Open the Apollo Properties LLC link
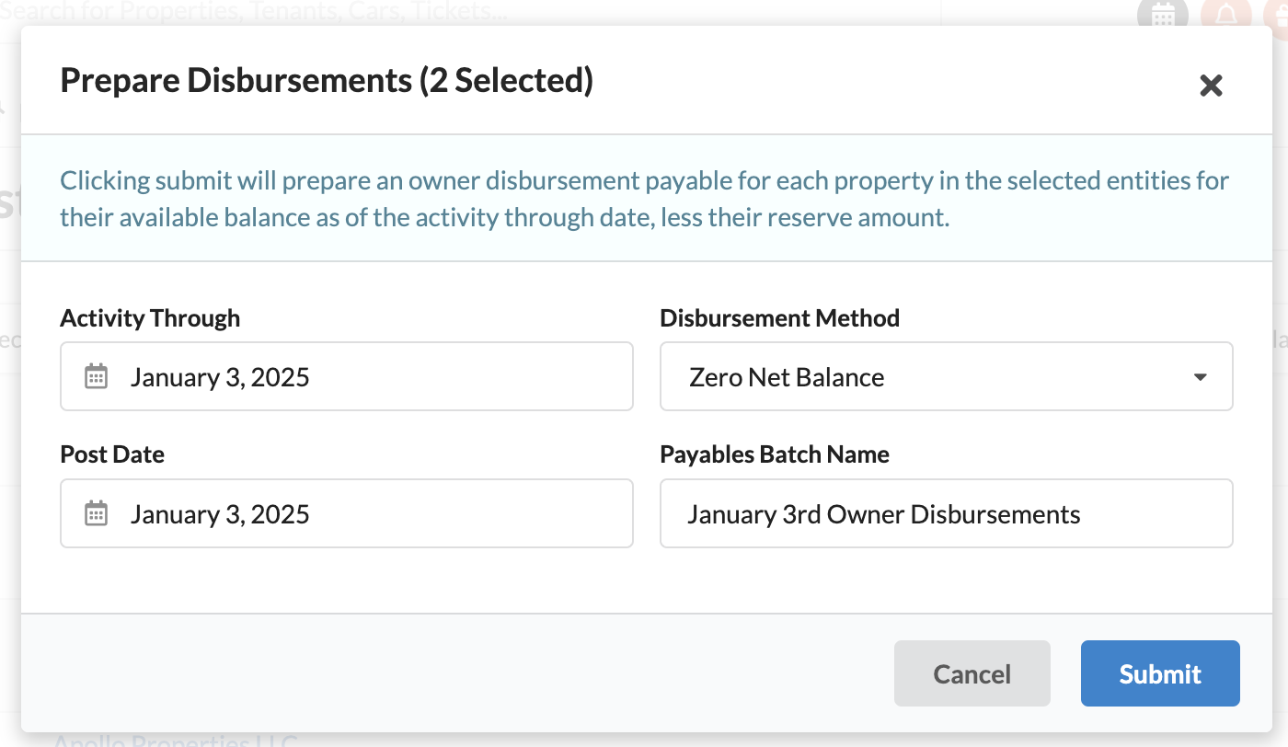This screenshot has height=747, width=1288. click(x=175, y=740)
